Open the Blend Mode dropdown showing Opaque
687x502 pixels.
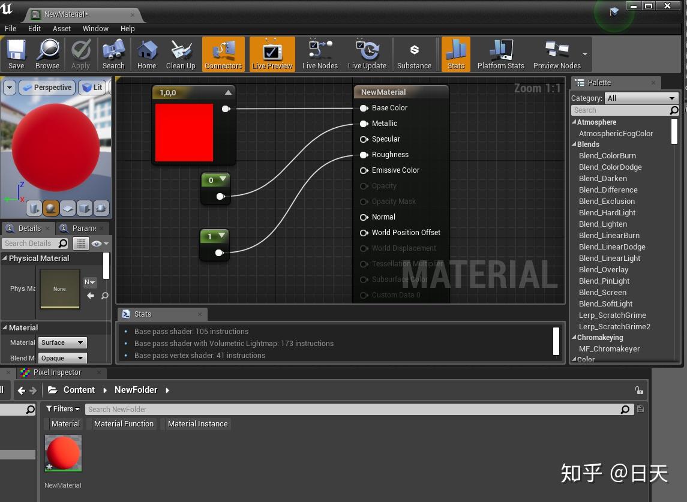click(x=62, y=357)
